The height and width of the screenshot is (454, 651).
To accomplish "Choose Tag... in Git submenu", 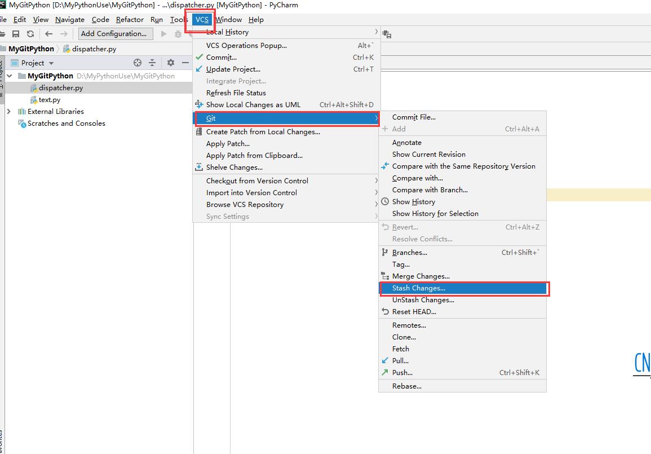I will [x=463, y=264].
